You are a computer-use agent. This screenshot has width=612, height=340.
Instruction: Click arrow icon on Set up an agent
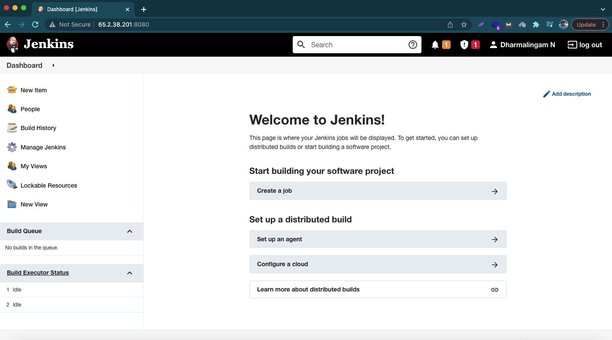tap(495, 240)
